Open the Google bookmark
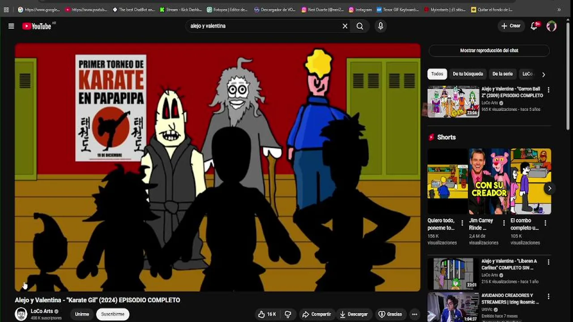 pos(38,9)
